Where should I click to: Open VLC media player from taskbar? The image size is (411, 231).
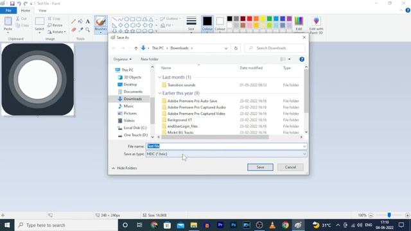point(272,225)
